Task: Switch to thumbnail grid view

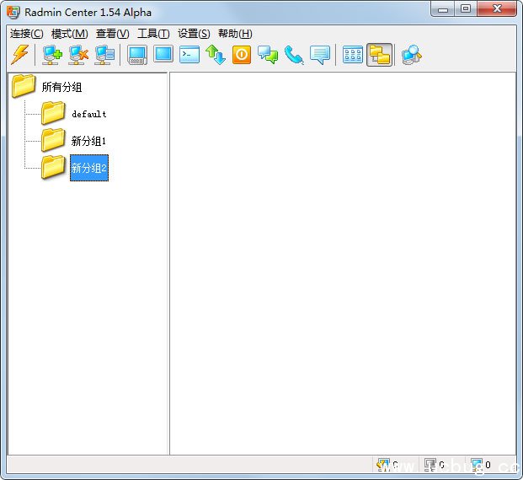Action: 353,55
